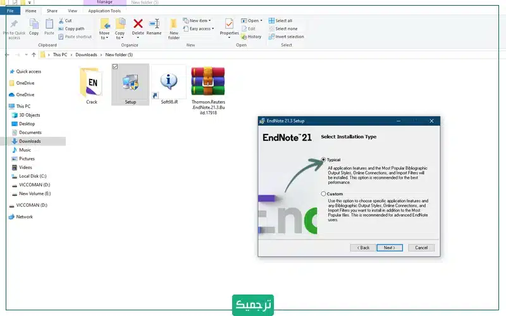Open the Copy to dropdown
Screen dimensions: 506x316
pyautogui.click(x=120, y=35)
